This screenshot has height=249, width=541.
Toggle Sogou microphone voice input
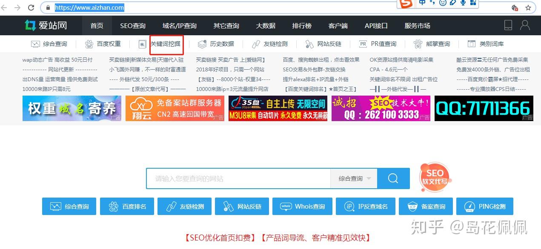click(463, 3)
